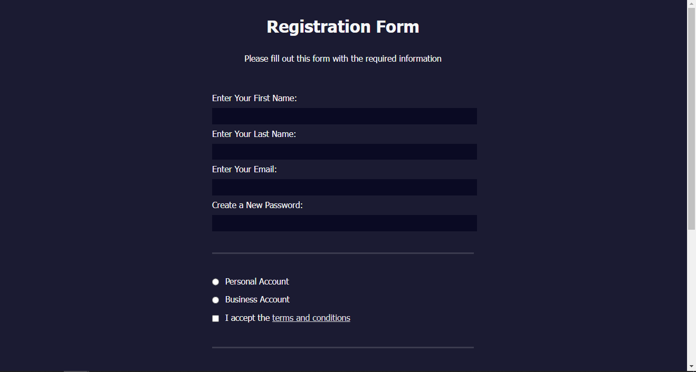Image resolution: width=696 pixels, height=372 pixels.
Task: Focus the Email input field
Action: coord(344,187)
